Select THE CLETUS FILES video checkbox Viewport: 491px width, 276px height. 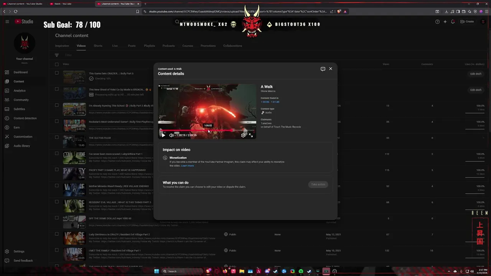pyautogui.click(x=57, y=137)
